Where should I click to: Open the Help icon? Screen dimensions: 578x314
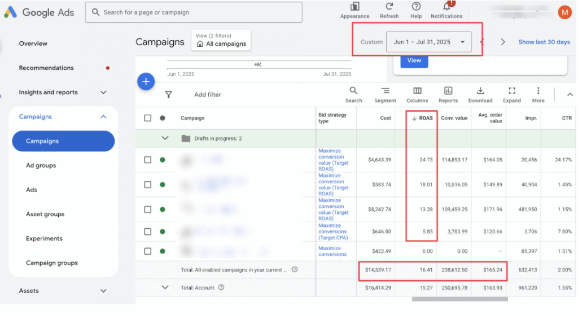click(x=416, y=7)
